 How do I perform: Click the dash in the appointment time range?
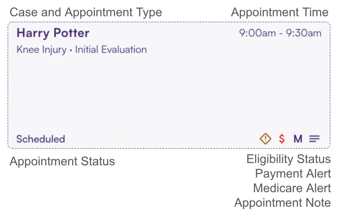(281, 33)
